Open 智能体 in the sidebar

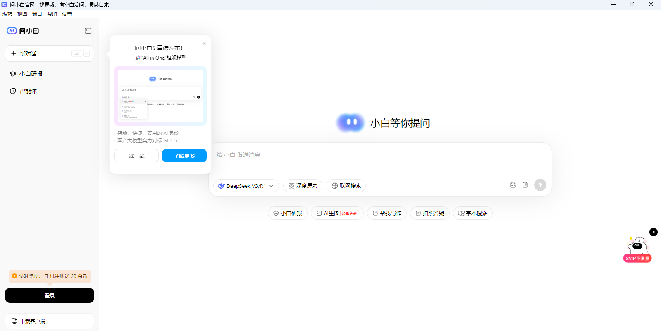click(28, 91)
